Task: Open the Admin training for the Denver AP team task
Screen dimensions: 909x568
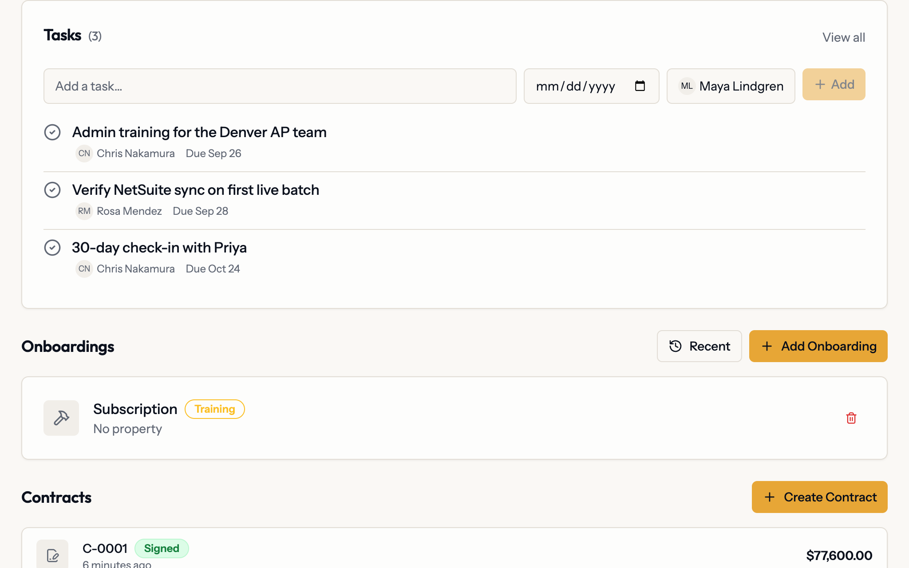Action: click(199, 132)
